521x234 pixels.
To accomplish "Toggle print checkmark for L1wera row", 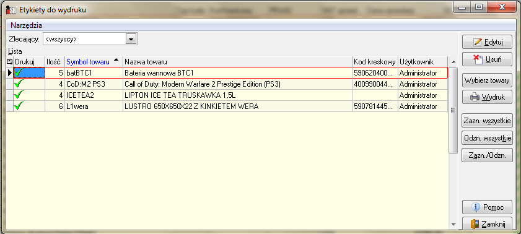I will (29, 106).
